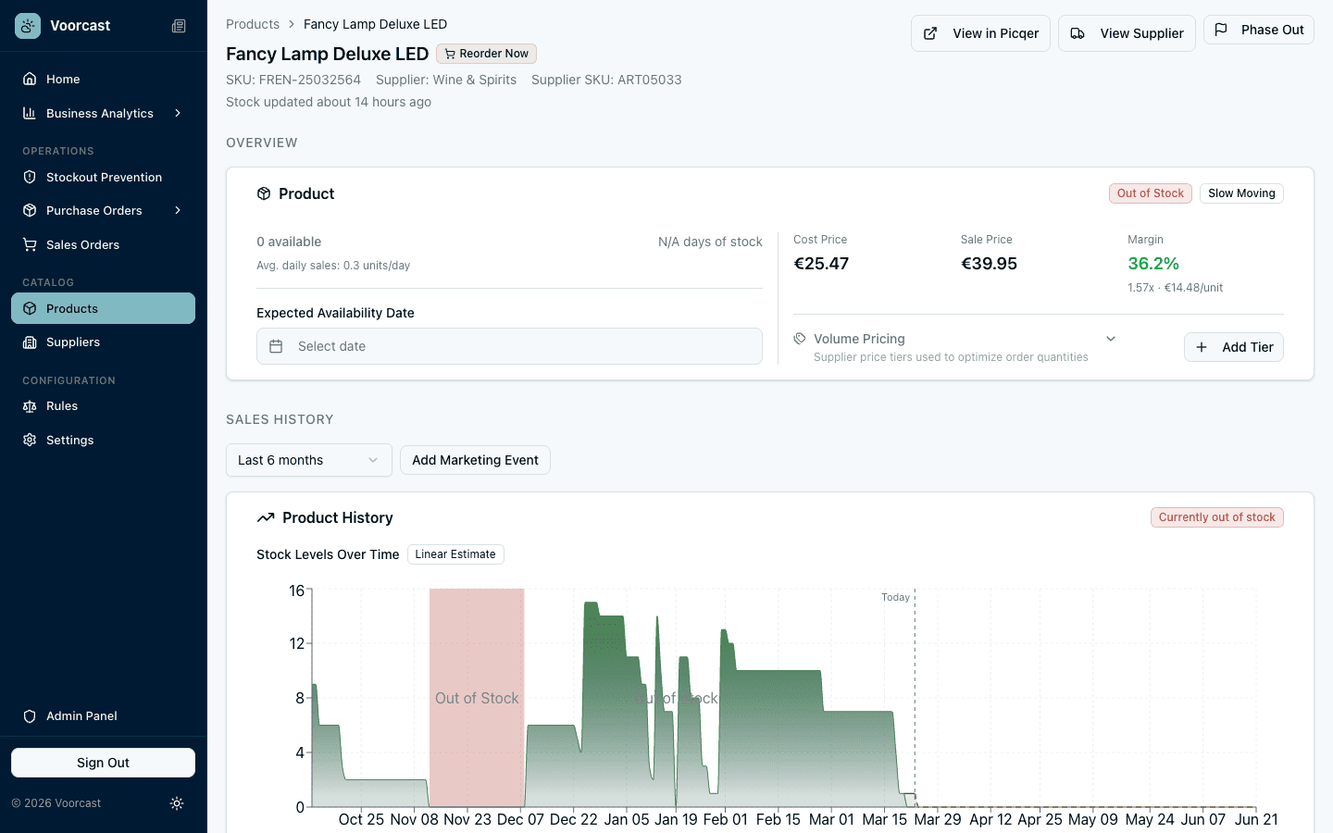Image resolution: width=1333 pixels, height=833 pixels.
Task: Select the Stockout Prevention shield icon
Action: coord(29,177)
